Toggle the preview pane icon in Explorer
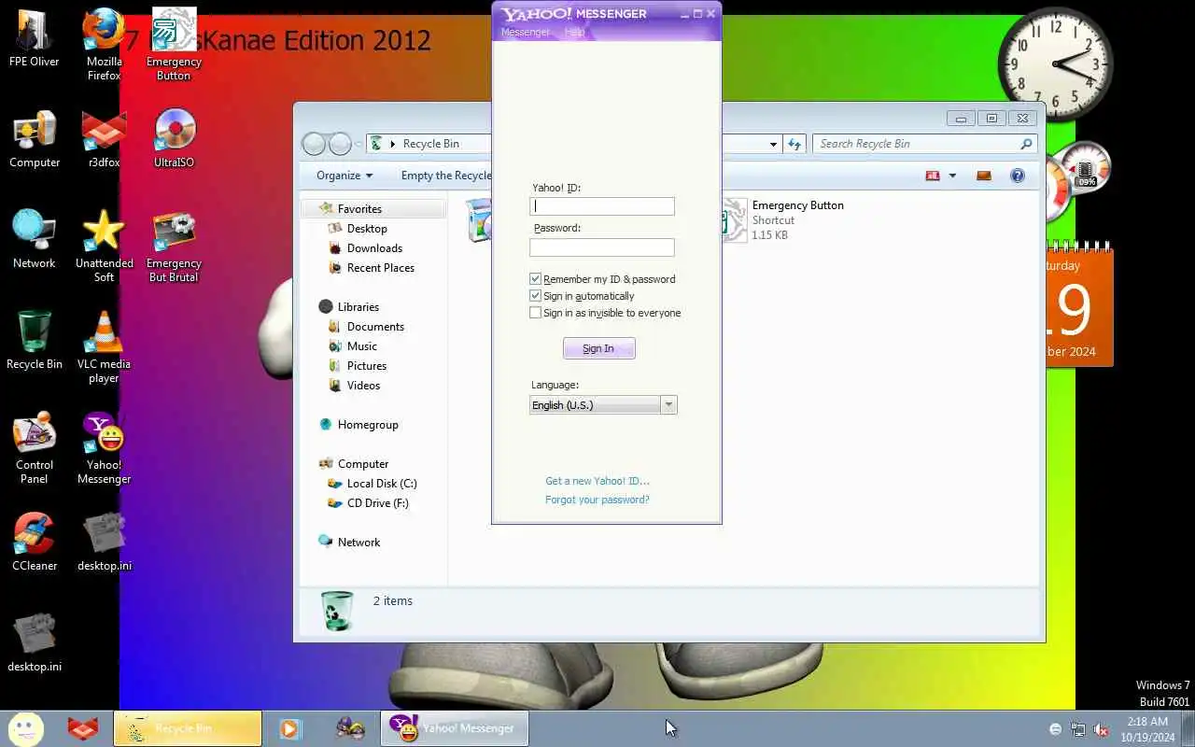This screenshot has width=1195, height=747. click(x=984, y=176)
